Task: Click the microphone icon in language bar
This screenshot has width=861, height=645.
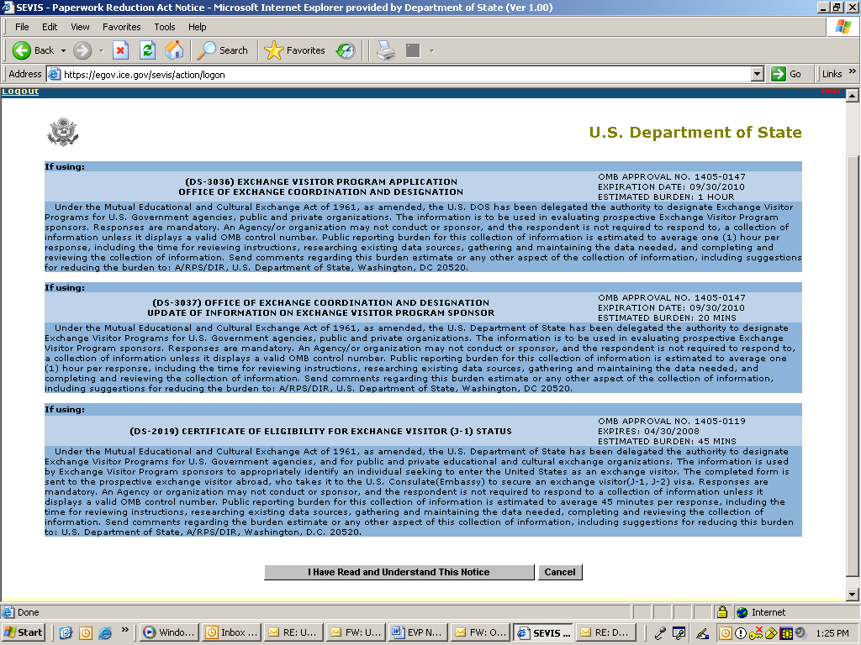Action: [x=660, y=633]
